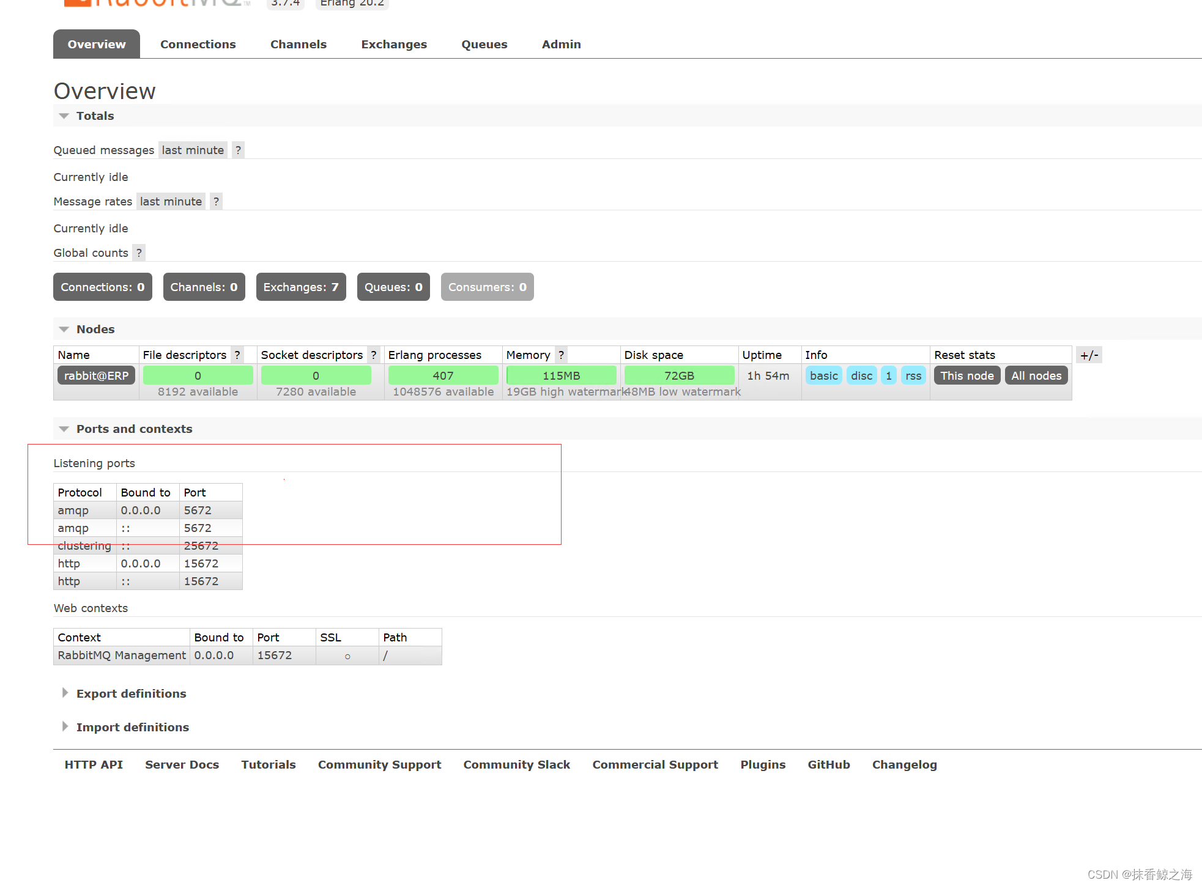Open help for File descriptors column
Screen dimensions: 1202x886
[237, 355]
